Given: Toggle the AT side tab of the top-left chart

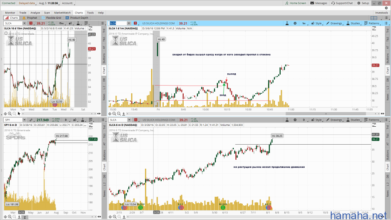Looking at the screenshot, I should click(x=104, y=47).
